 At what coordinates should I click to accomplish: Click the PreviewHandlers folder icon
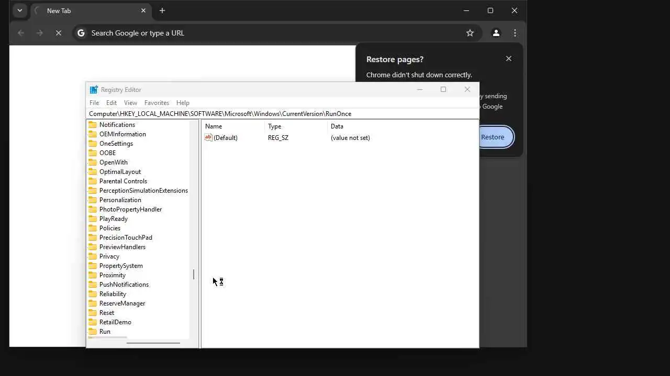pos(93,247)
